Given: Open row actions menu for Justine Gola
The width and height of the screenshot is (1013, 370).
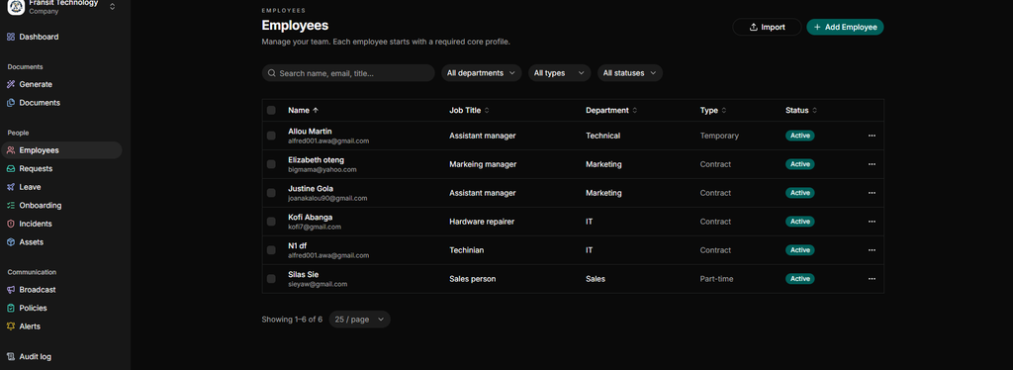Looking at the screenshot, I should pyautogui.click(x=872, y=193).
